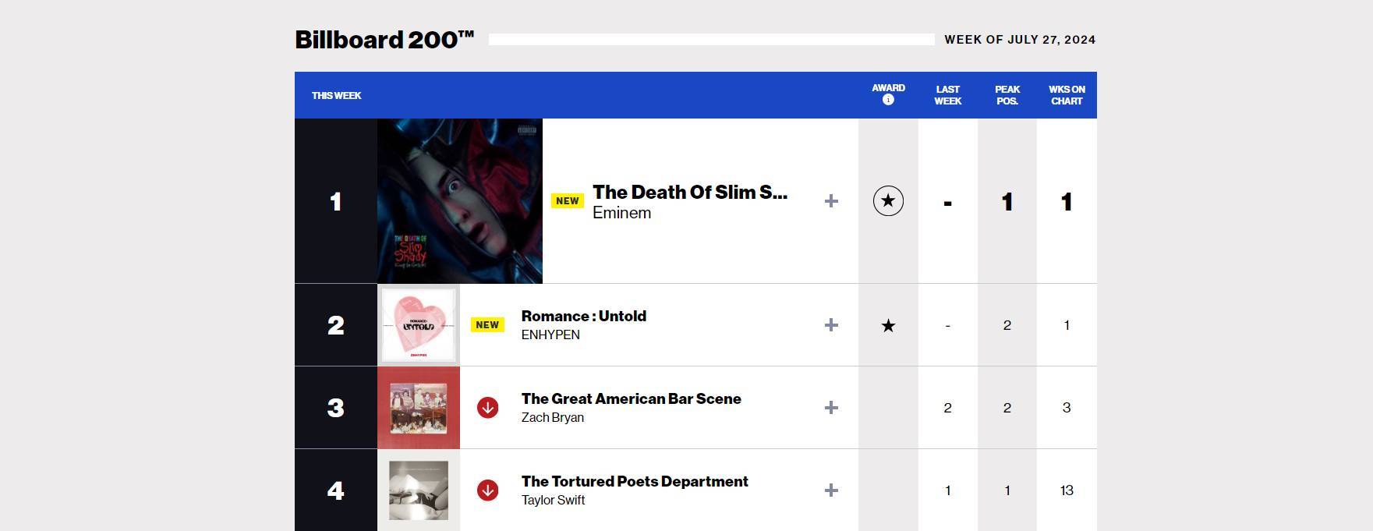Screen dimensions: 1373x531
Task: Click peak position 1 in Taylor Swift's row
Action: pyautogui.click(x=1007, y=490)
